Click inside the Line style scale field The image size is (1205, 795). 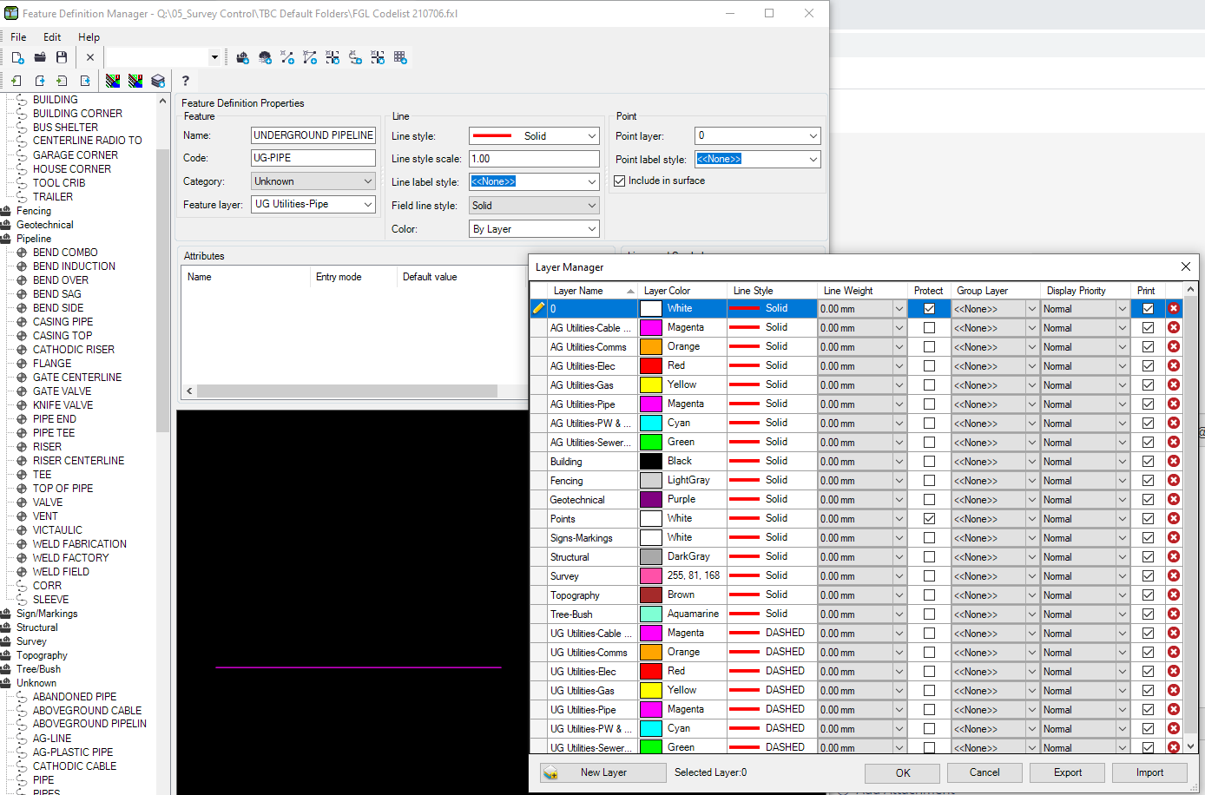click(x=534, y=158)
